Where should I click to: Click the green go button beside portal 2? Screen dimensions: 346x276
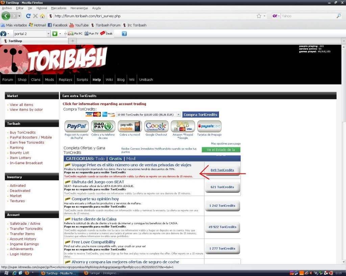click(55, 34)
